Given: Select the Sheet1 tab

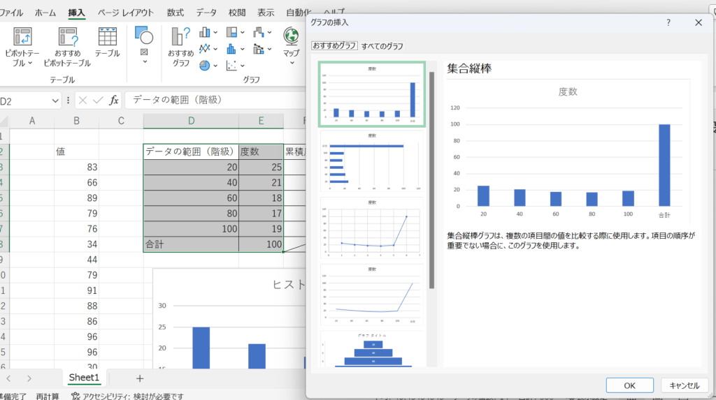Looking at the screenshot, I should tap(84, 378).
